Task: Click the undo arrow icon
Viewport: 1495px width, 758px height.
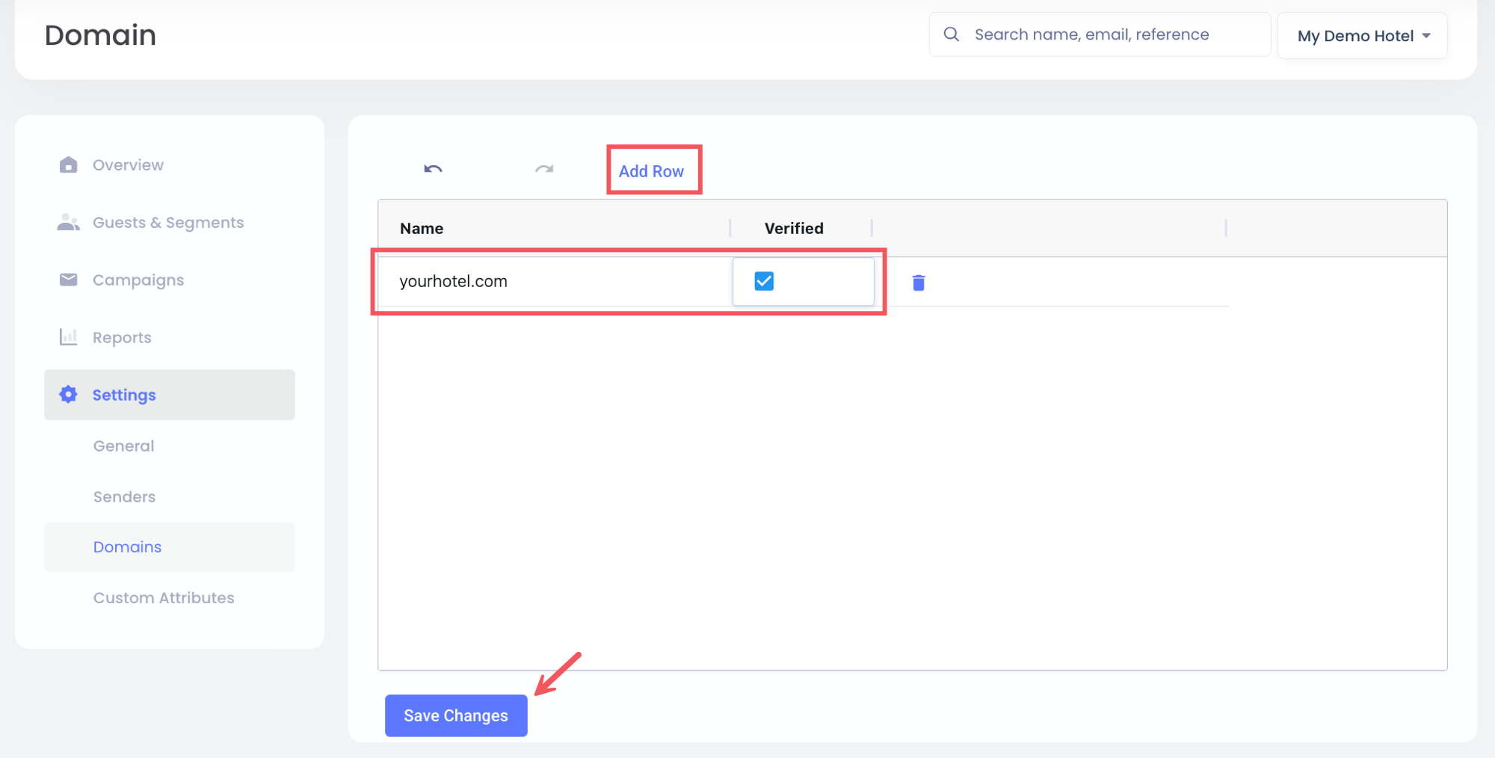Action: [x=433, y=169]
